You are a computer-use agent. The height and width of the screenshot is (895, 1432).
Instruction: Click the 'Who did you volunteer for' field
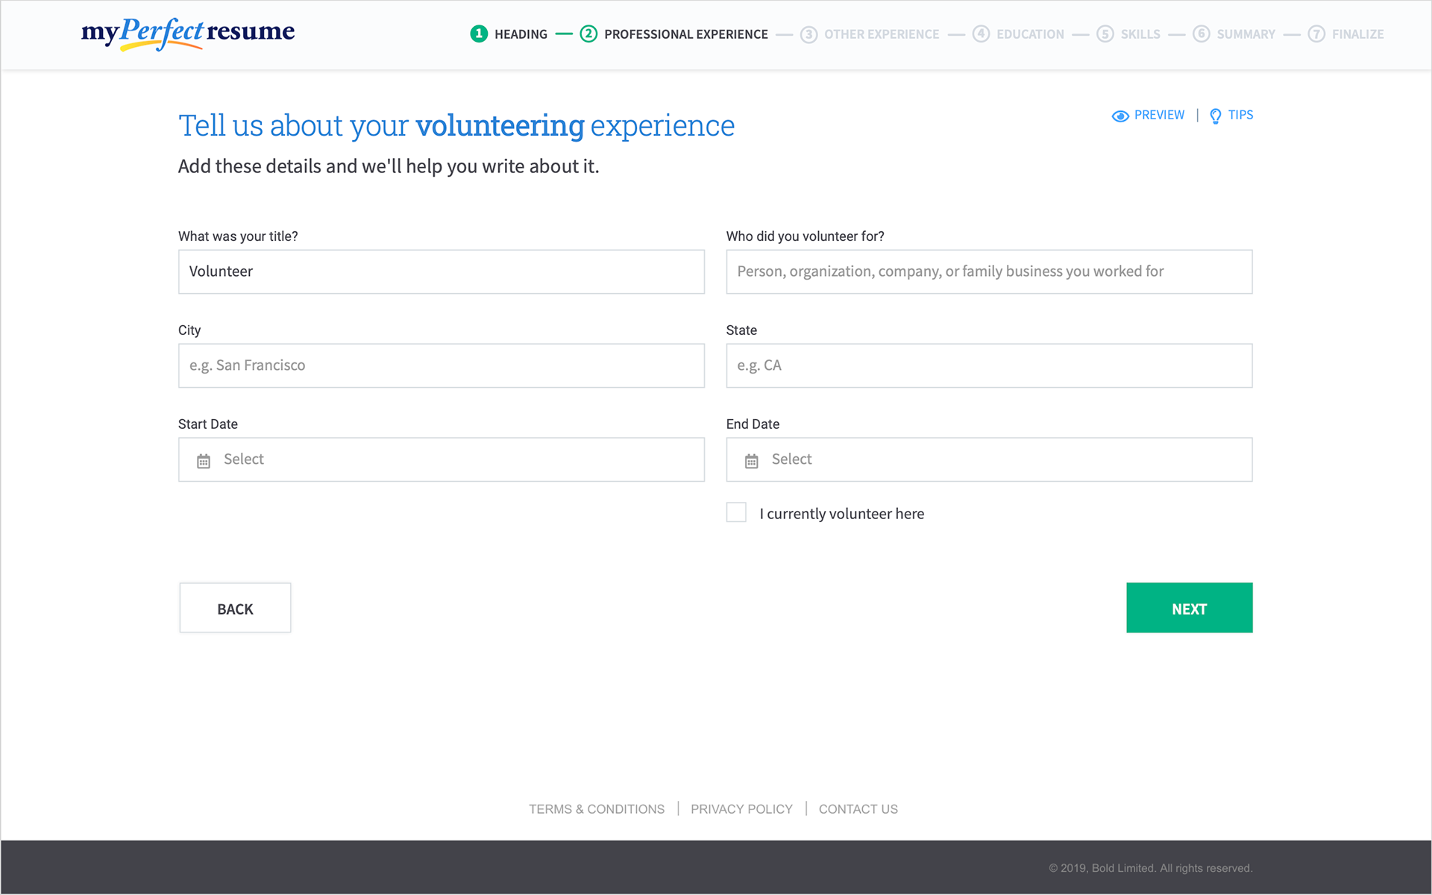coord(989,271)
